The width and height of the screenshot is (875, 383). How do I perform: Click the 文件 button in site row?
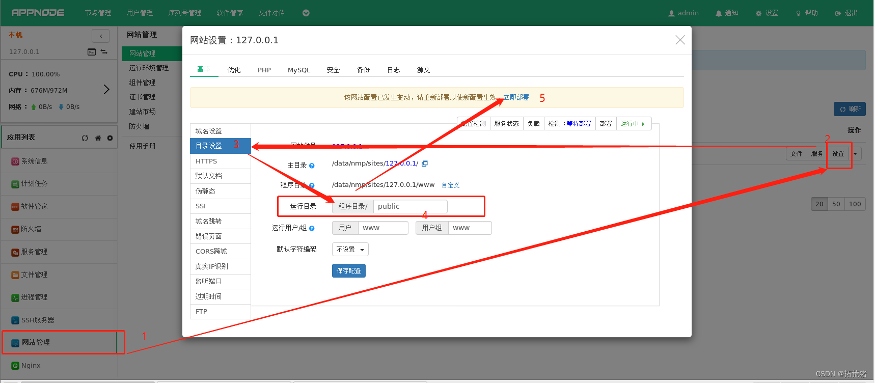[796, 154]
